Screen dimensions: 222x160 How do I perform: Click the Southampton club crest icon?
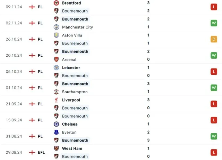point(57,92)
